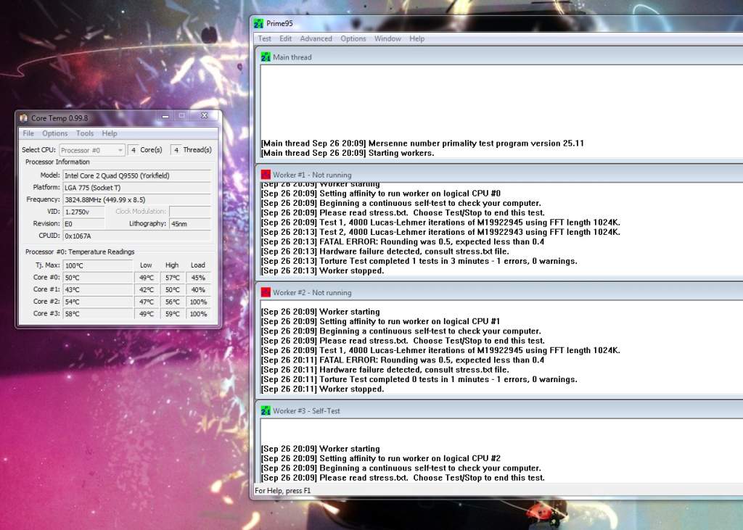Click the Platform field LGA 775 (Socket T)
Image resolution: width=743 pixels, height=530 pixels.
pyautogui.click(x=137, y=188)
